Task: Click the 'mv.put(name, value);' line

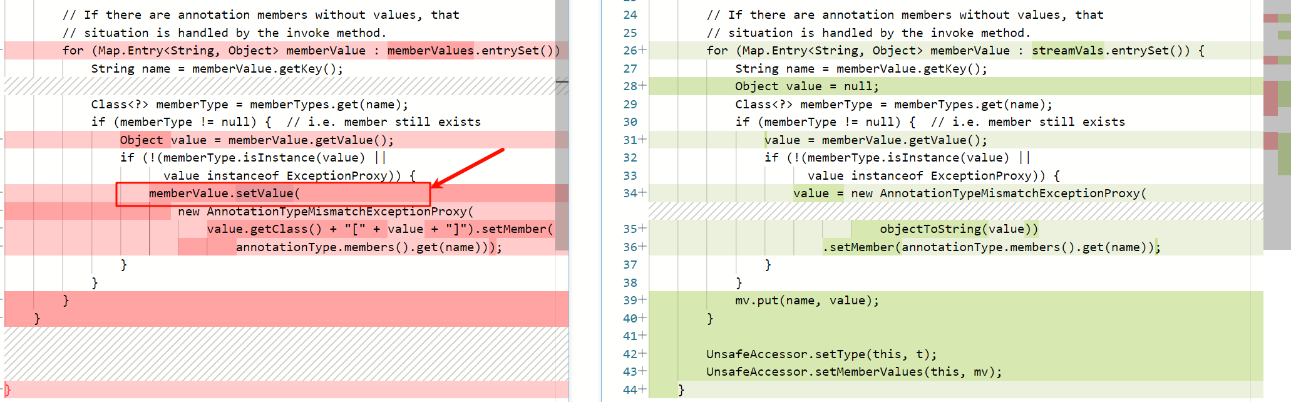Action: [x=807, y=300]
